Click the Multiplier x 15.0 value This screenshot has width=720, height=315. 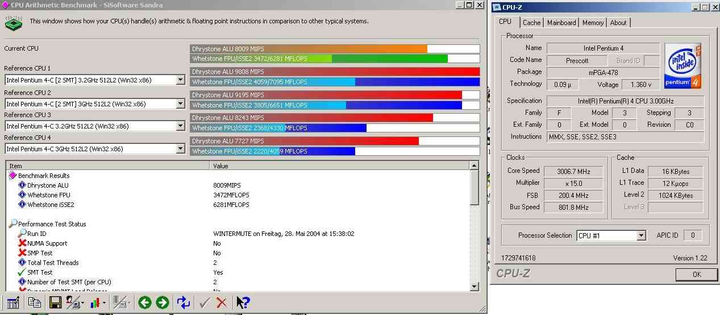(x=572, y=183)
